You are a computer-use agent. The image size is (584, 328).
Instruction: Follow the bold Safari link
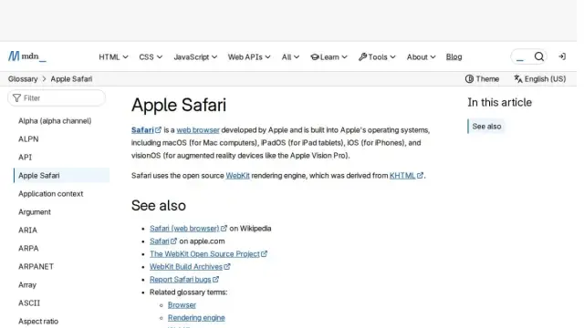pyautogui.click(x=146, y=129)
